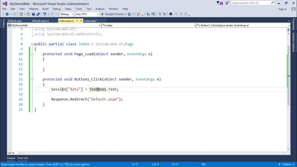Click the split editor handle above scrollbar
Viewport: 297px width, 167px height.
coord(288,30)
